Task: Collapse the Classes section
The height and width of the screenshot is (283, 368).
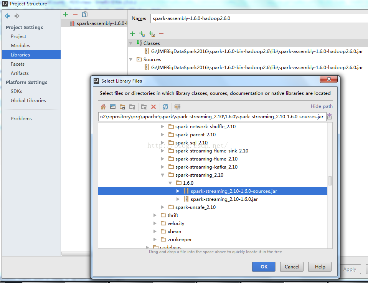Action: tap(131, 43)
